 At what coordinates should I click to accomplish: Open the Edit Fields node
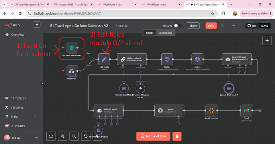click(104, 59)
